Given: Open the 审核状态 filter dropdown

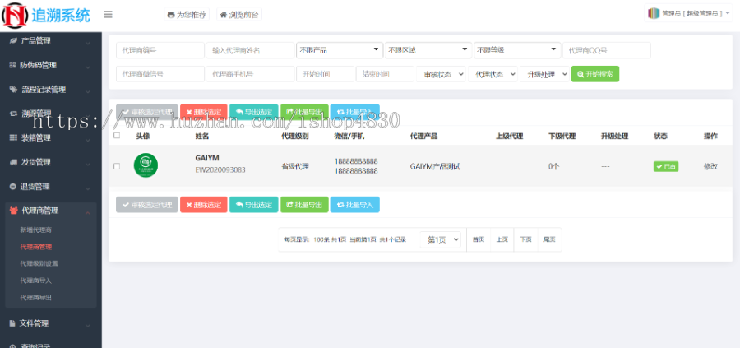Looking at the screenshot, I should [442, 74].
